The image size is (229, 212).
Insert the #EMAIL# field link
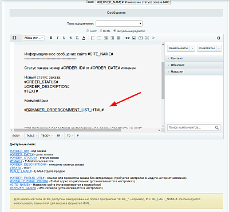[16, 161]
